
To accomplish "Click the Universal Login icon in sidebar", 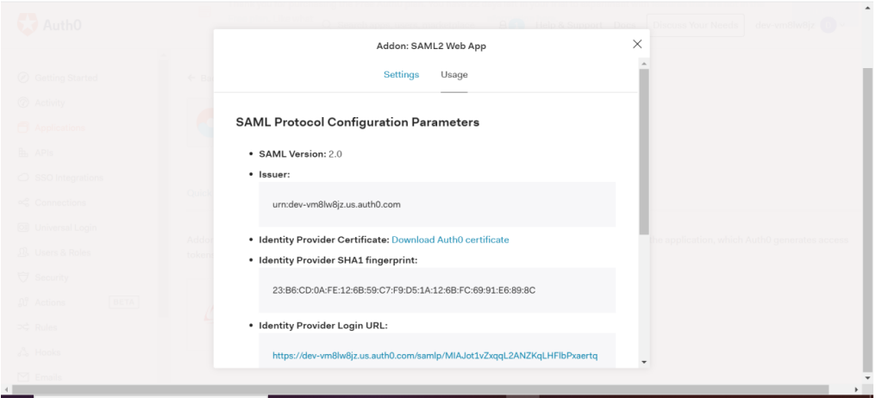I will click(23, 227).
